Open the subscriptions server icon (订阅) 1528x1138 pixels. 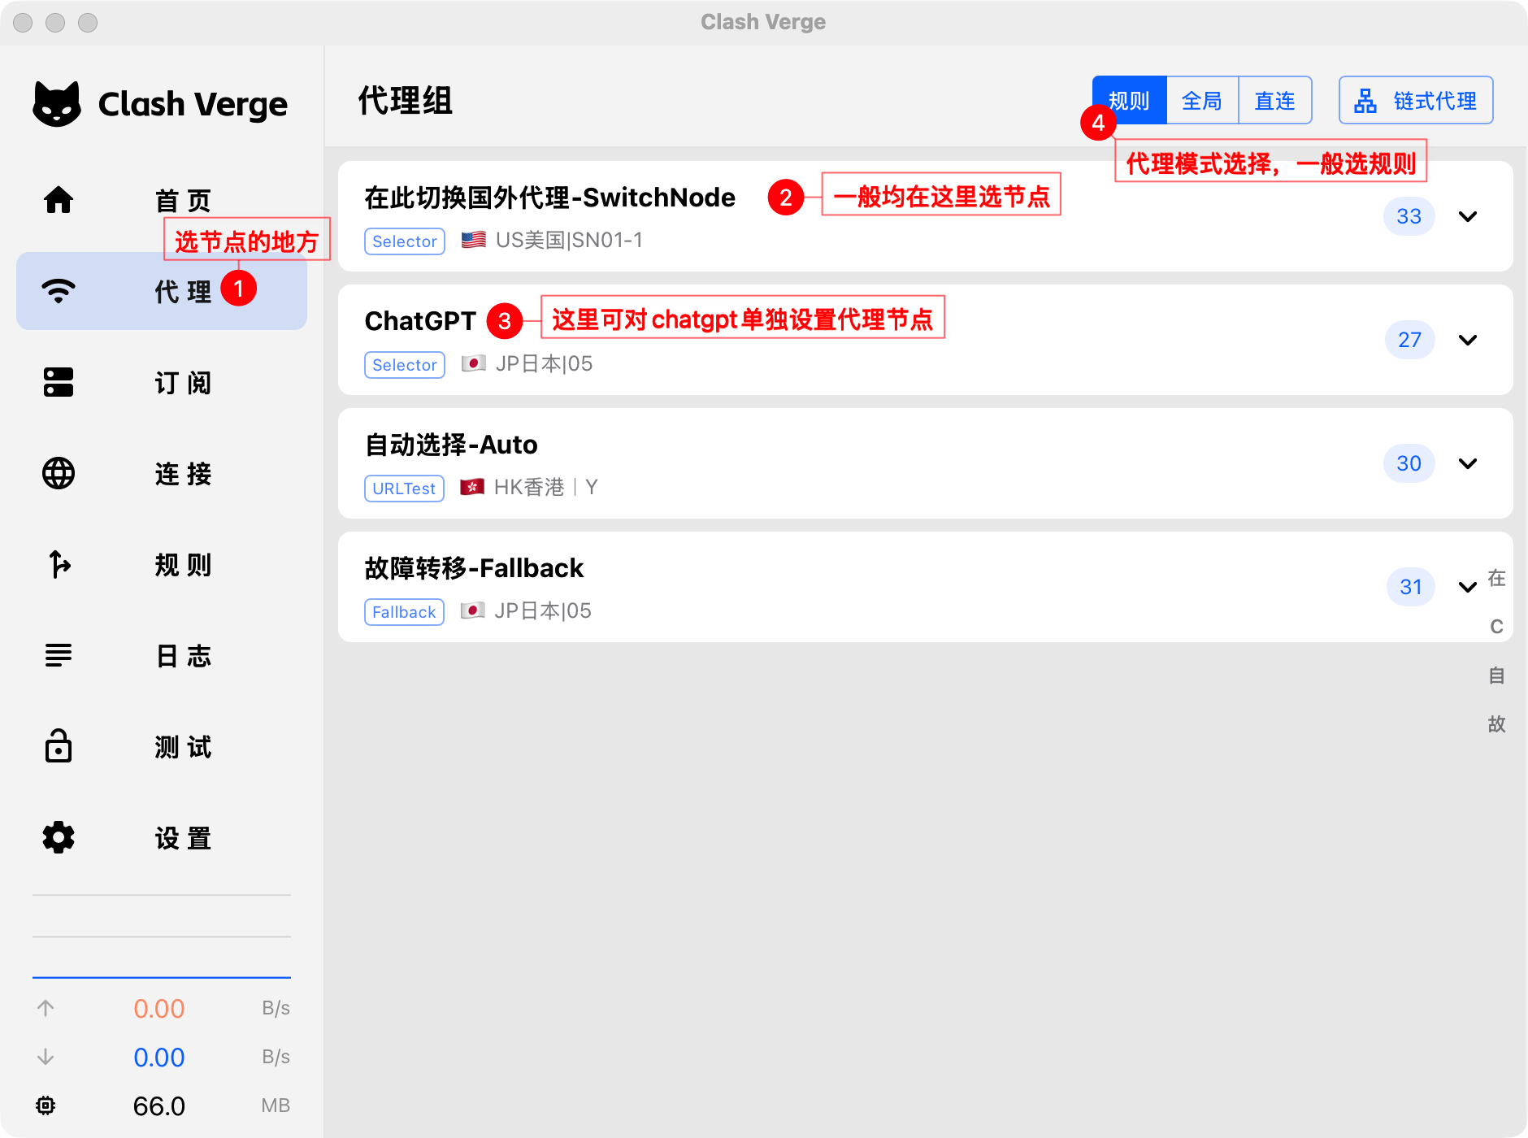[x=59, y=382]
